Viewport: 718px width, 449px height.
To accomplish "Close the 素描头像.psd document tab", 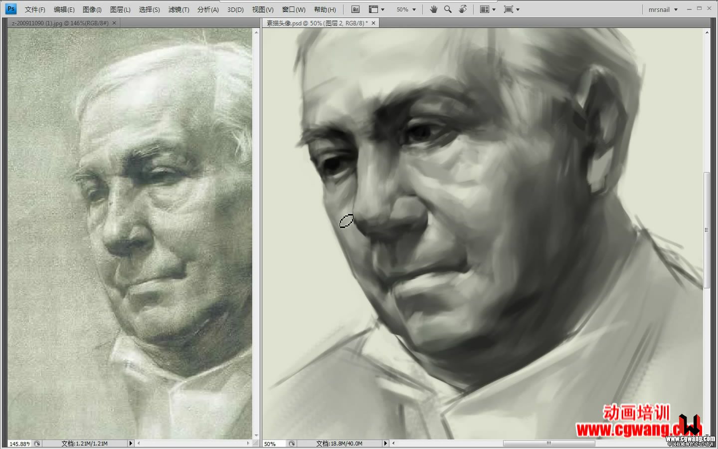I will click(373, 23).
